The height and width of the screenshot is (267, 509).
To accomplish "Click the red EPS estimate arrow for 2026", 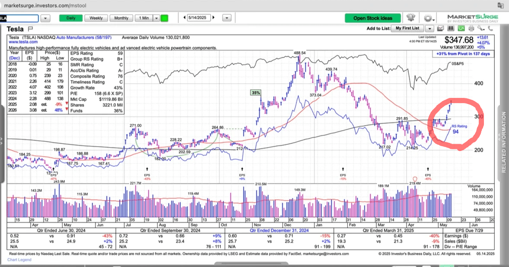I will point(67,110).
